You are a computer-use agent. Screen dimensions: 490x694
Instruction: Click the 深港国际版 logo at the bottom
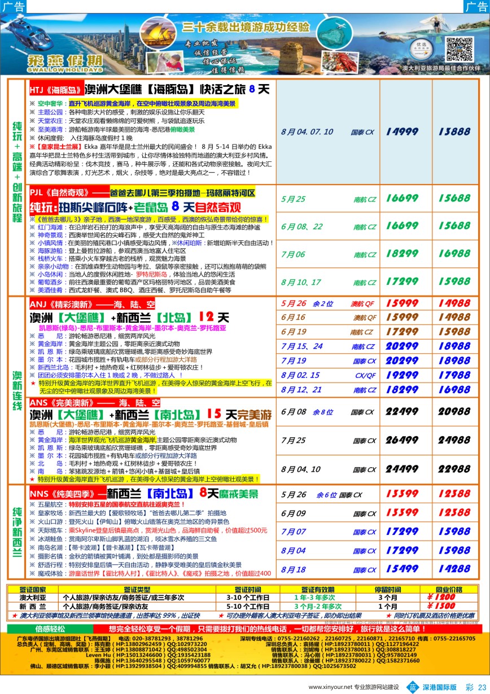click(432, 686)
